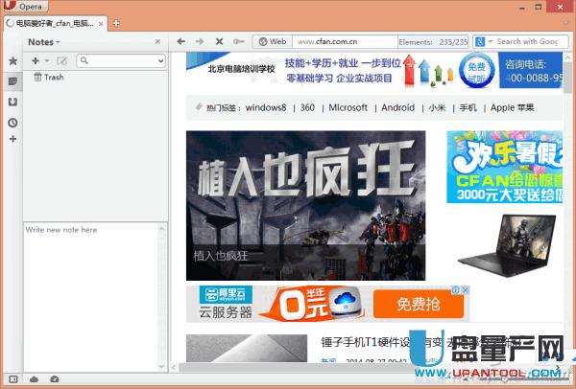This screenshot has width=576, height=389.
Task: Open Opera Turbo status icon
Action: [x=55, y=379]
